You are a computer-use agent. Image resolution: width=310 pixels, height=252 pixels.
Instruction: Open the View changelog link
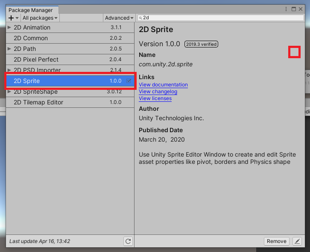coord(158,92)
